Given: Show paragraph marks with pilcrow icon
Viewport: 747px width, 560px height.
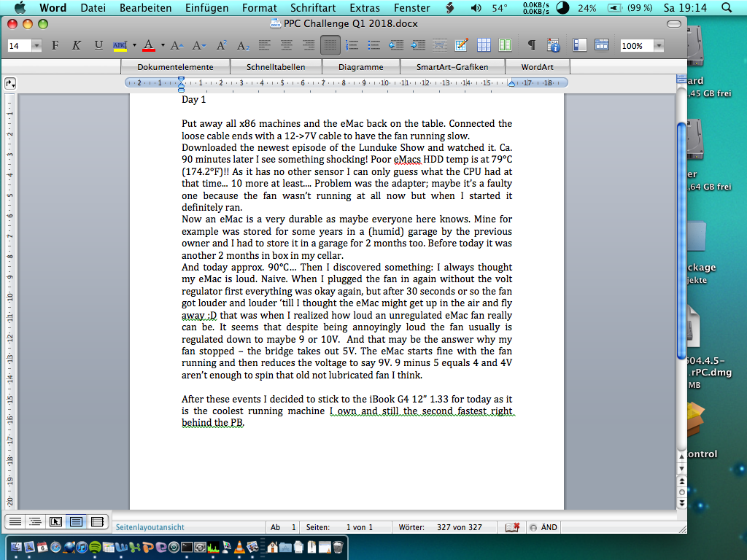Looking at the screenshot, I should pyautogui.click(x=531, y=45).
